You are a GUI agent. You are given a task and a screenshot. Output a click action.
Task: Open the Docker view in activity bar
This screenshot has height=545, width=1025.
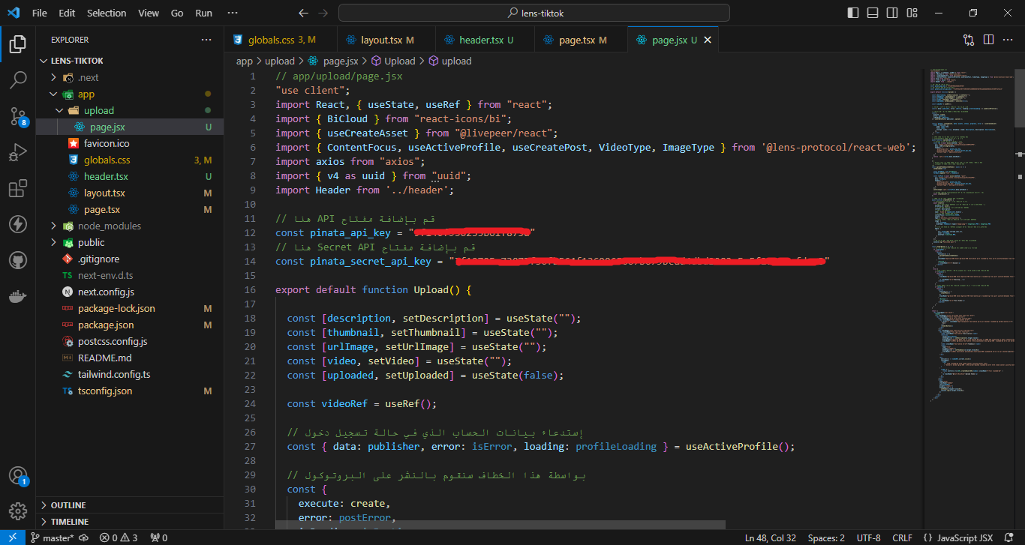[x=18, y=296]
